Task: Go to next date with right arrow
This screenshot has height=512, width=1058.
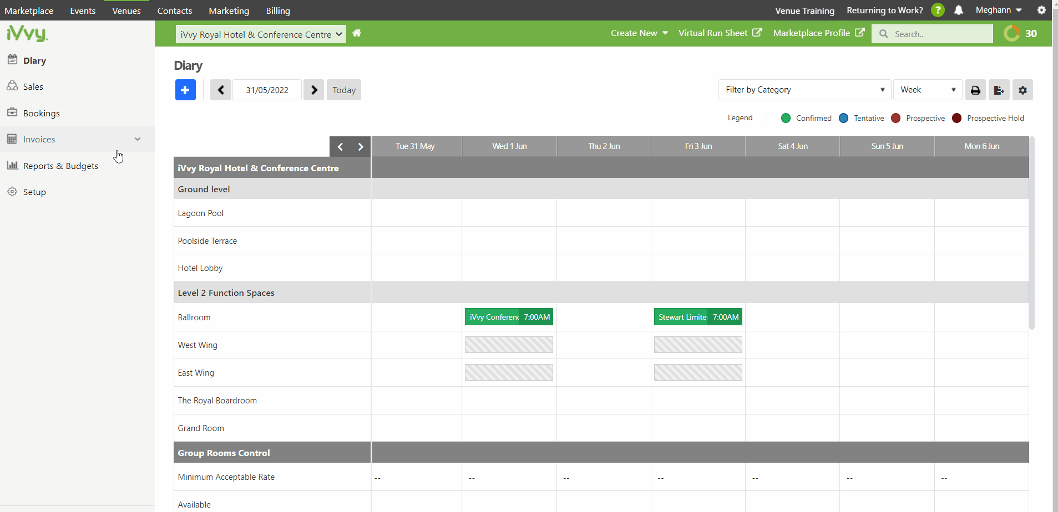Action: coord(314,90)
